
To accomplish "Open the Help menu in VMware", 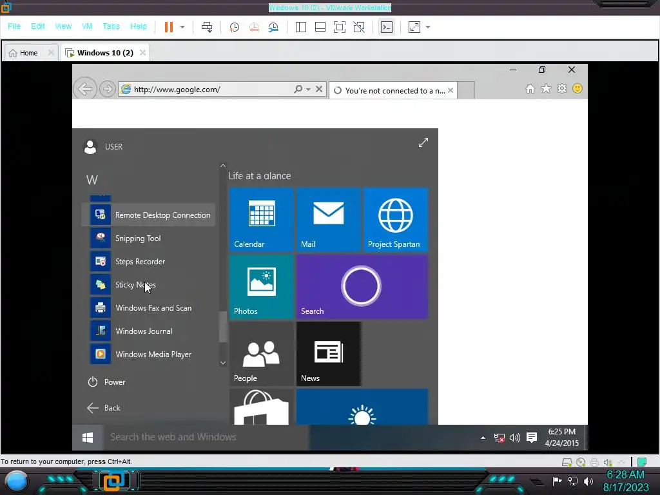I will coord(139,26).
